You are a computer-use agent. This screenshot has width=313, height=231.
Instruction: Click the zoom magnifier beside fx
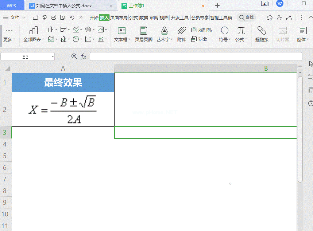74,56
